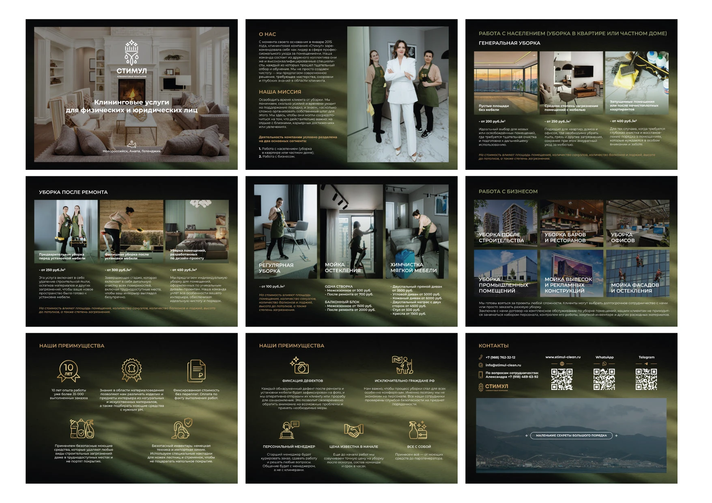Screen dimensions: 712x503
Task: Select the cleaning bottles icon
Action: [x=82, y=428]
